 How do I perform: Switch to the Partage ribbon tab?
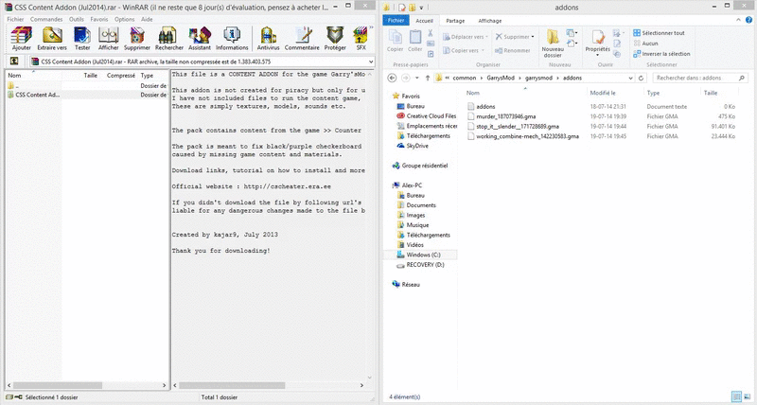(x=455, y=21)
